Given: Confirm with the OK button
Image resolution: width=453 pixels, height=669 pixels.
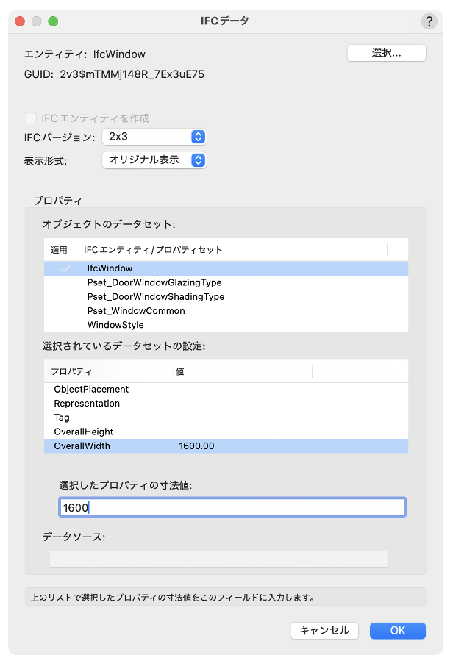Looking at the screenshot, I should [x=397, y=630].
